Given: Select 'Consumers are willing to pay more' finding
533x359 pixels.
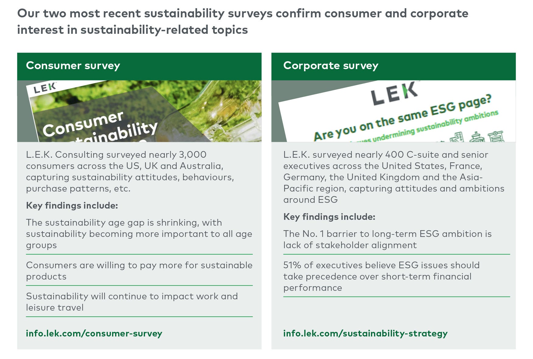Looking at the screenshot, I should (x=139, y=271).
